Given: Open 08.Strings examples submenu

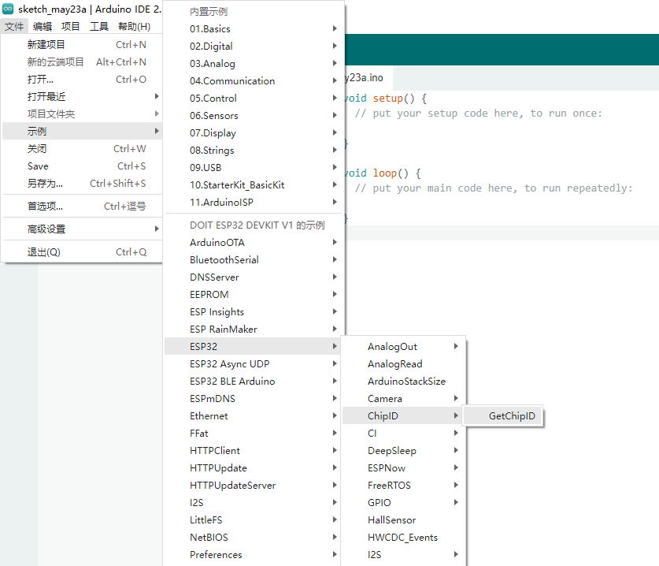Looking at the screenshot, I should tap(254, 151).
